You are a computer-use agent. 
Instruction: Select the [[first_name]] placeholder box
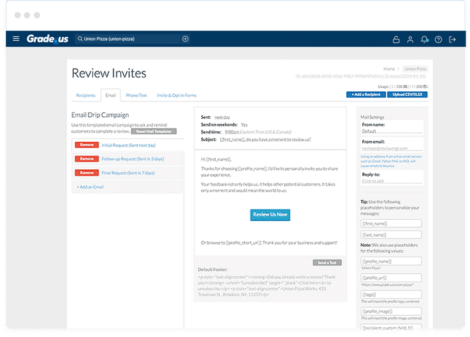tap(391, 224)
